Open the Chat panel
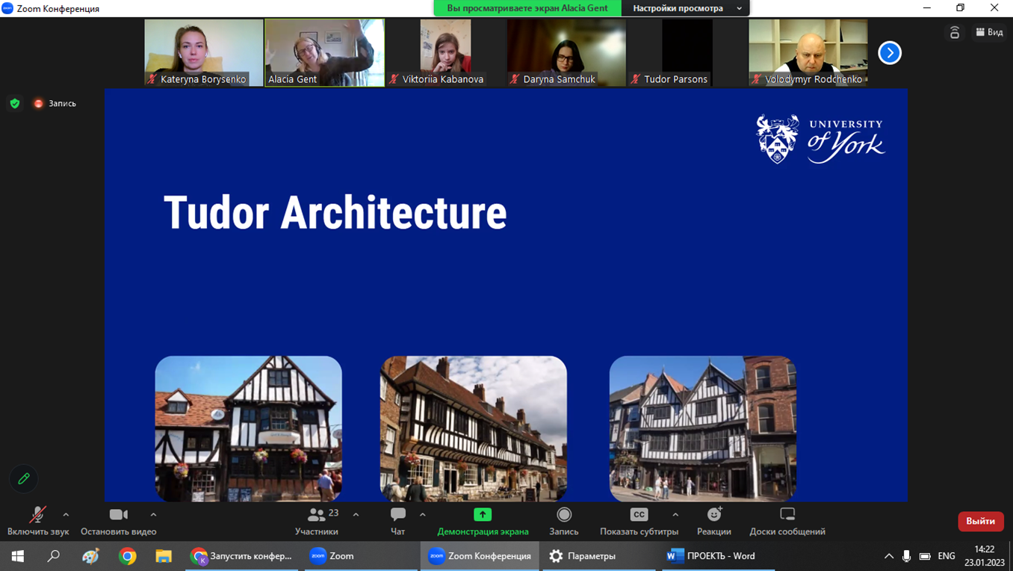1013x571 pixels. 397,515
